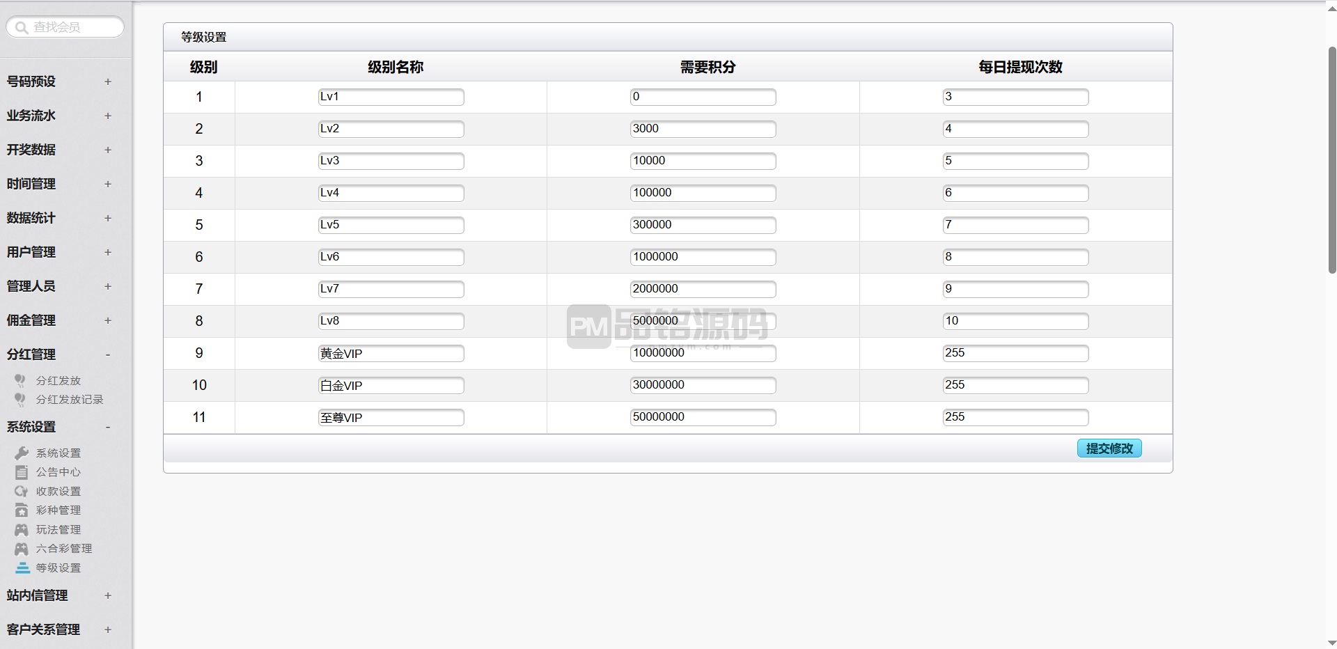Click the 分红发放记录 balloon icon
The image size is (1337, 649).
click(x=20, y=400)
